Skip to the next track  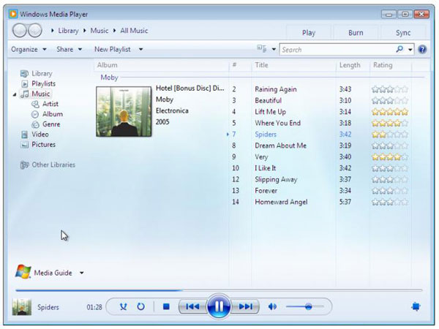tap(245, 306)
